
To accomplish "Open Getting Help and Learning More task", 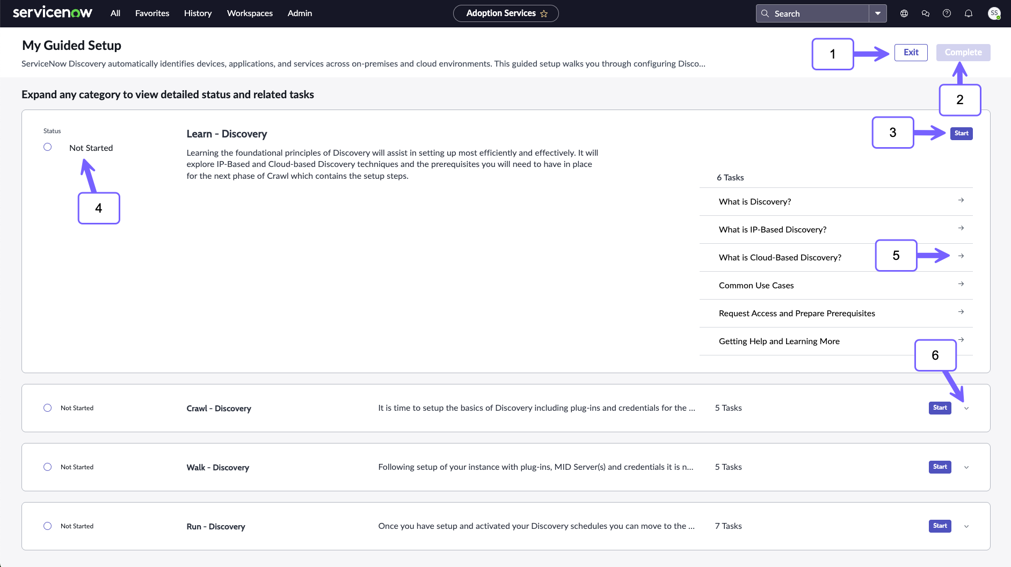I will (x=836, y=341).
